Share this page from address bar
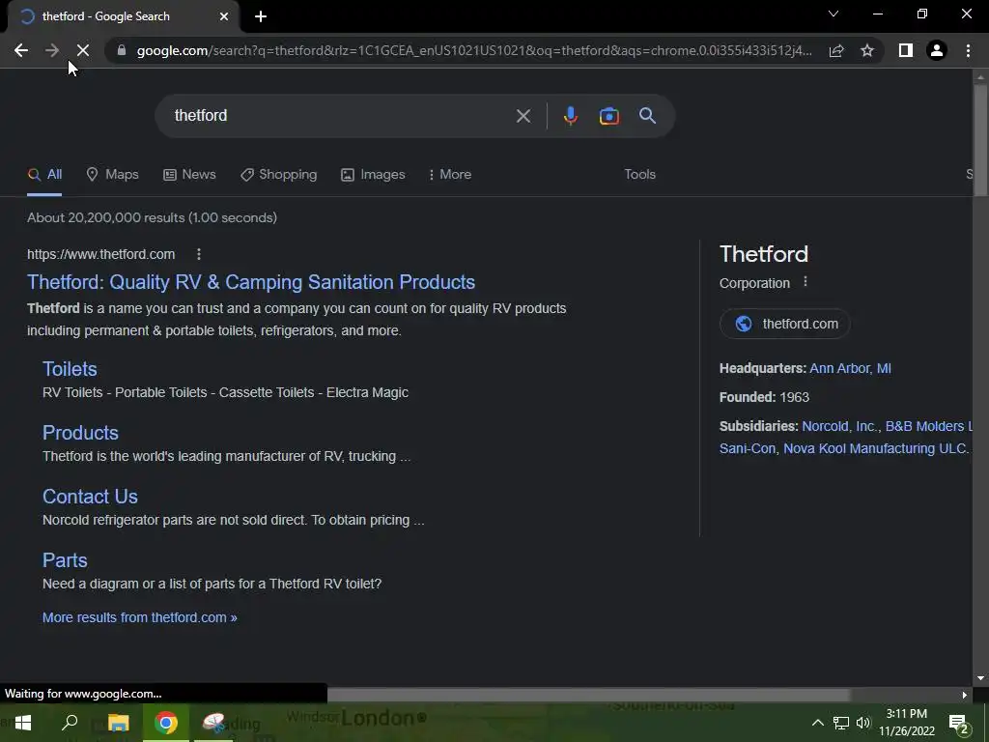Image resolution: width=989 pixels, height=742 pixels. point(836,50)
